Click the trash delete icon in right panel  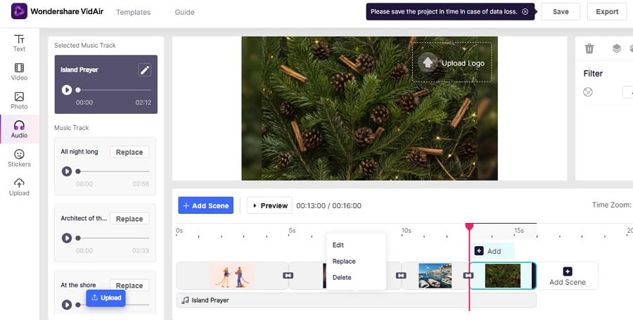click(x=589, y=49)
